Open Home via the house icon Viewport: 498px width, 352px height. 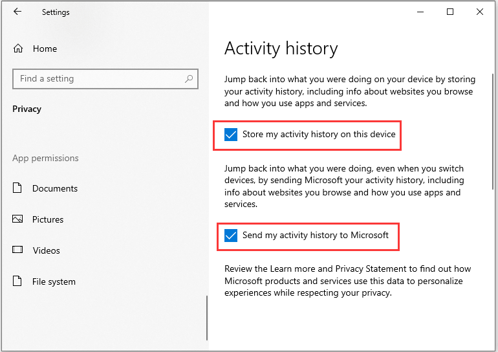coord(18,49)
